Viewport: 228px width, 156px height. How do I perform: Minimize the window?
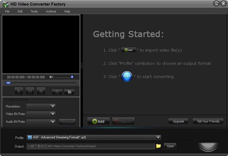[216, 4]
